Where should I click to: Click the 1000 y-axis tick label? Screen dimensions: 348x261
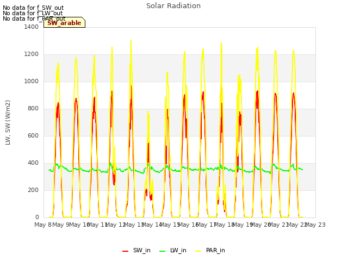click(32, 81)
